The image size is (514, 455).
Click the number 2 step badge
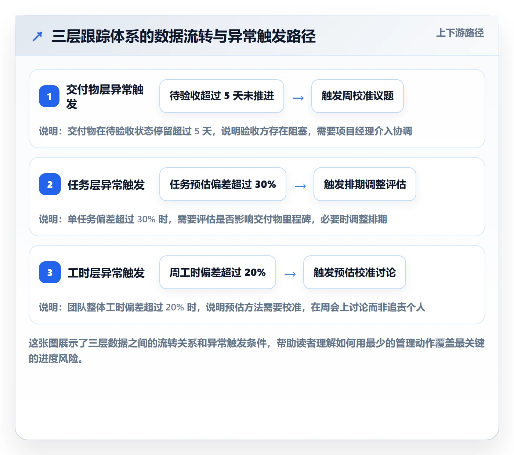click(50, 184)
